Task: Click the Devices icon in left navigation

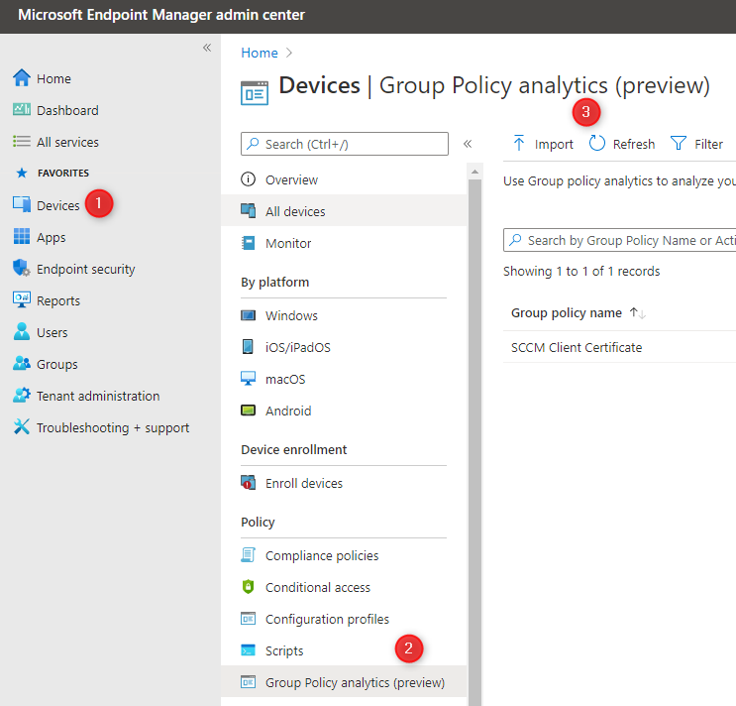Action: tap(22, 205)
